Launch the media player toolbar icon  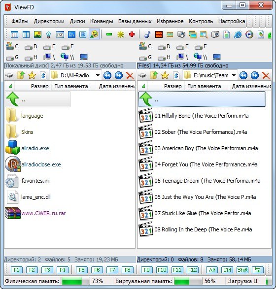point(249,34)
